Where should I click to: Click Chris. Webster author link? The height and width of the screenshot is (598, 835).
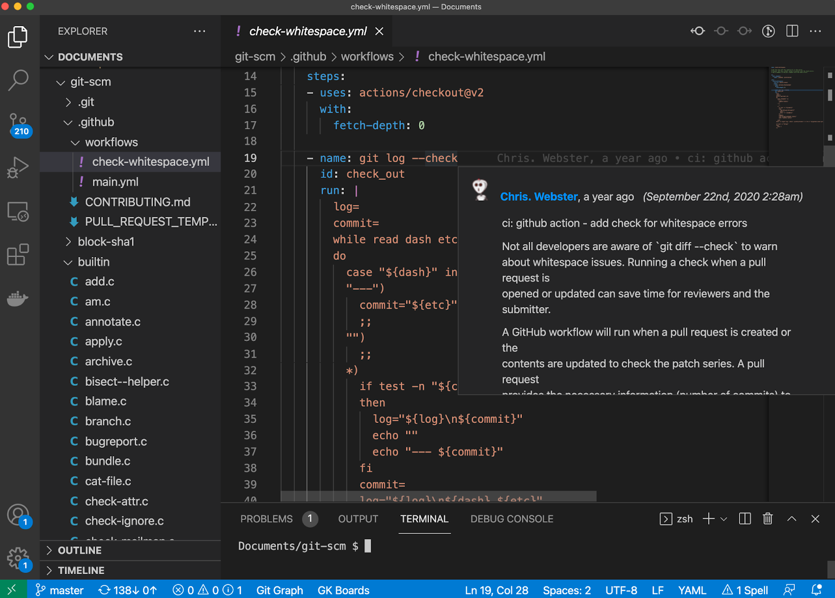click(539, 197)
